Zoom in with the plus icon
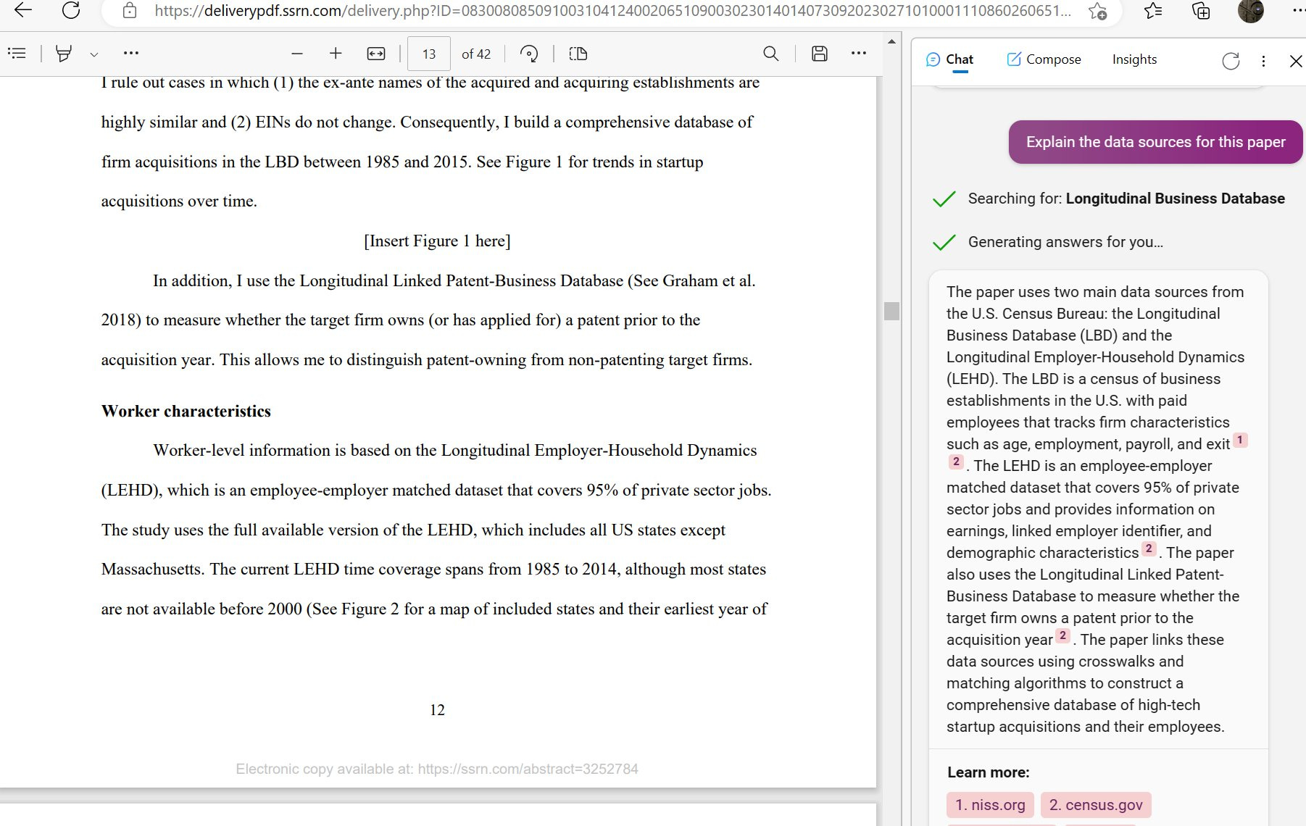1306x826 pixels. [x=336, y=54]
